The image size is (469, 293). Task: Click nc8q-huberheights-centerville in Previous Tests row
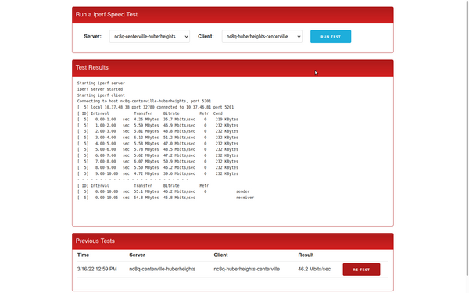247,269
